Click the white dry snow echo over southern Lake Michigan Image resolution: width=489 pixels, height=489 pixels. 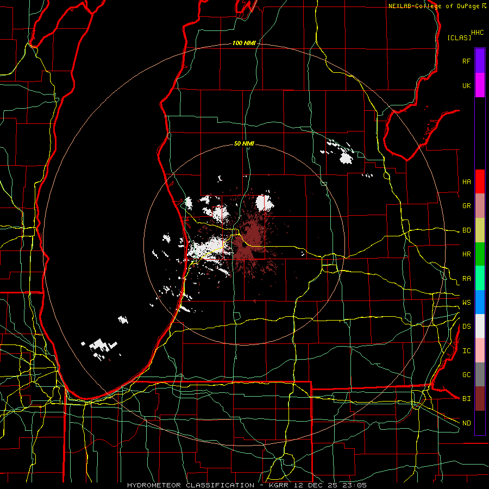pyautogui.click(x=102, y=346)
